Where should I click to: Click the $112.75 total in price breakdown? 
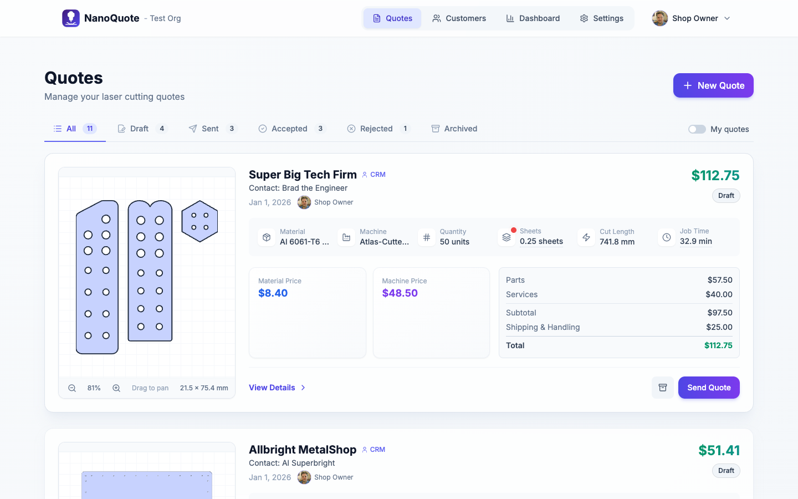click(x=718, y=345)
